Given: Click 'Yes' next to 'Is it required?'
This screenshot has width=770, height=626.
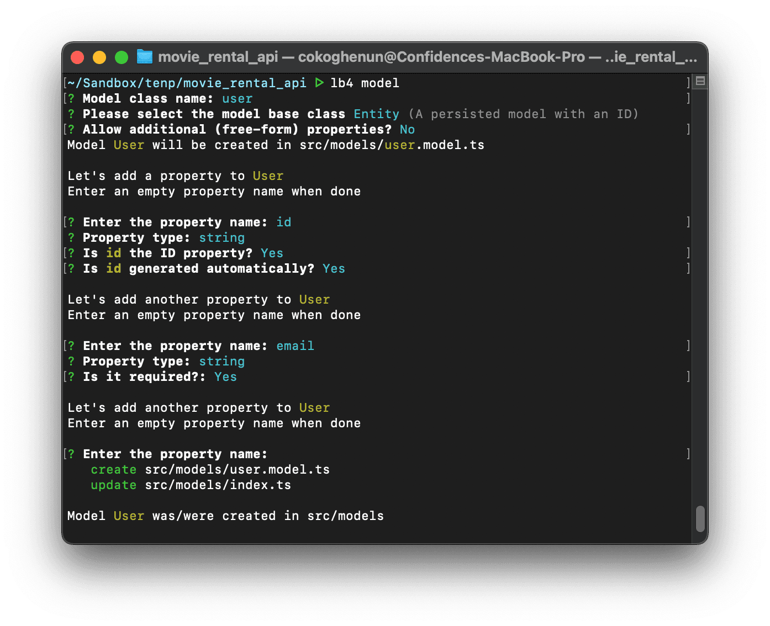Looking at the screenshot, I should coord(225,377).
